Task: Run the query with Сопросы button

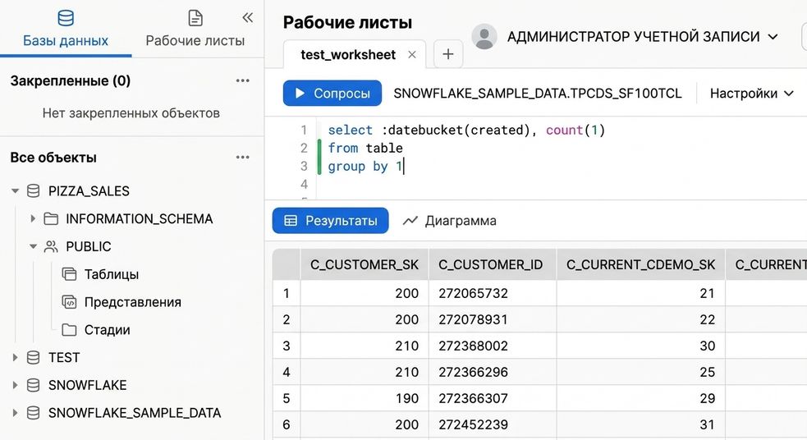Action: click(x=332, y=93)
